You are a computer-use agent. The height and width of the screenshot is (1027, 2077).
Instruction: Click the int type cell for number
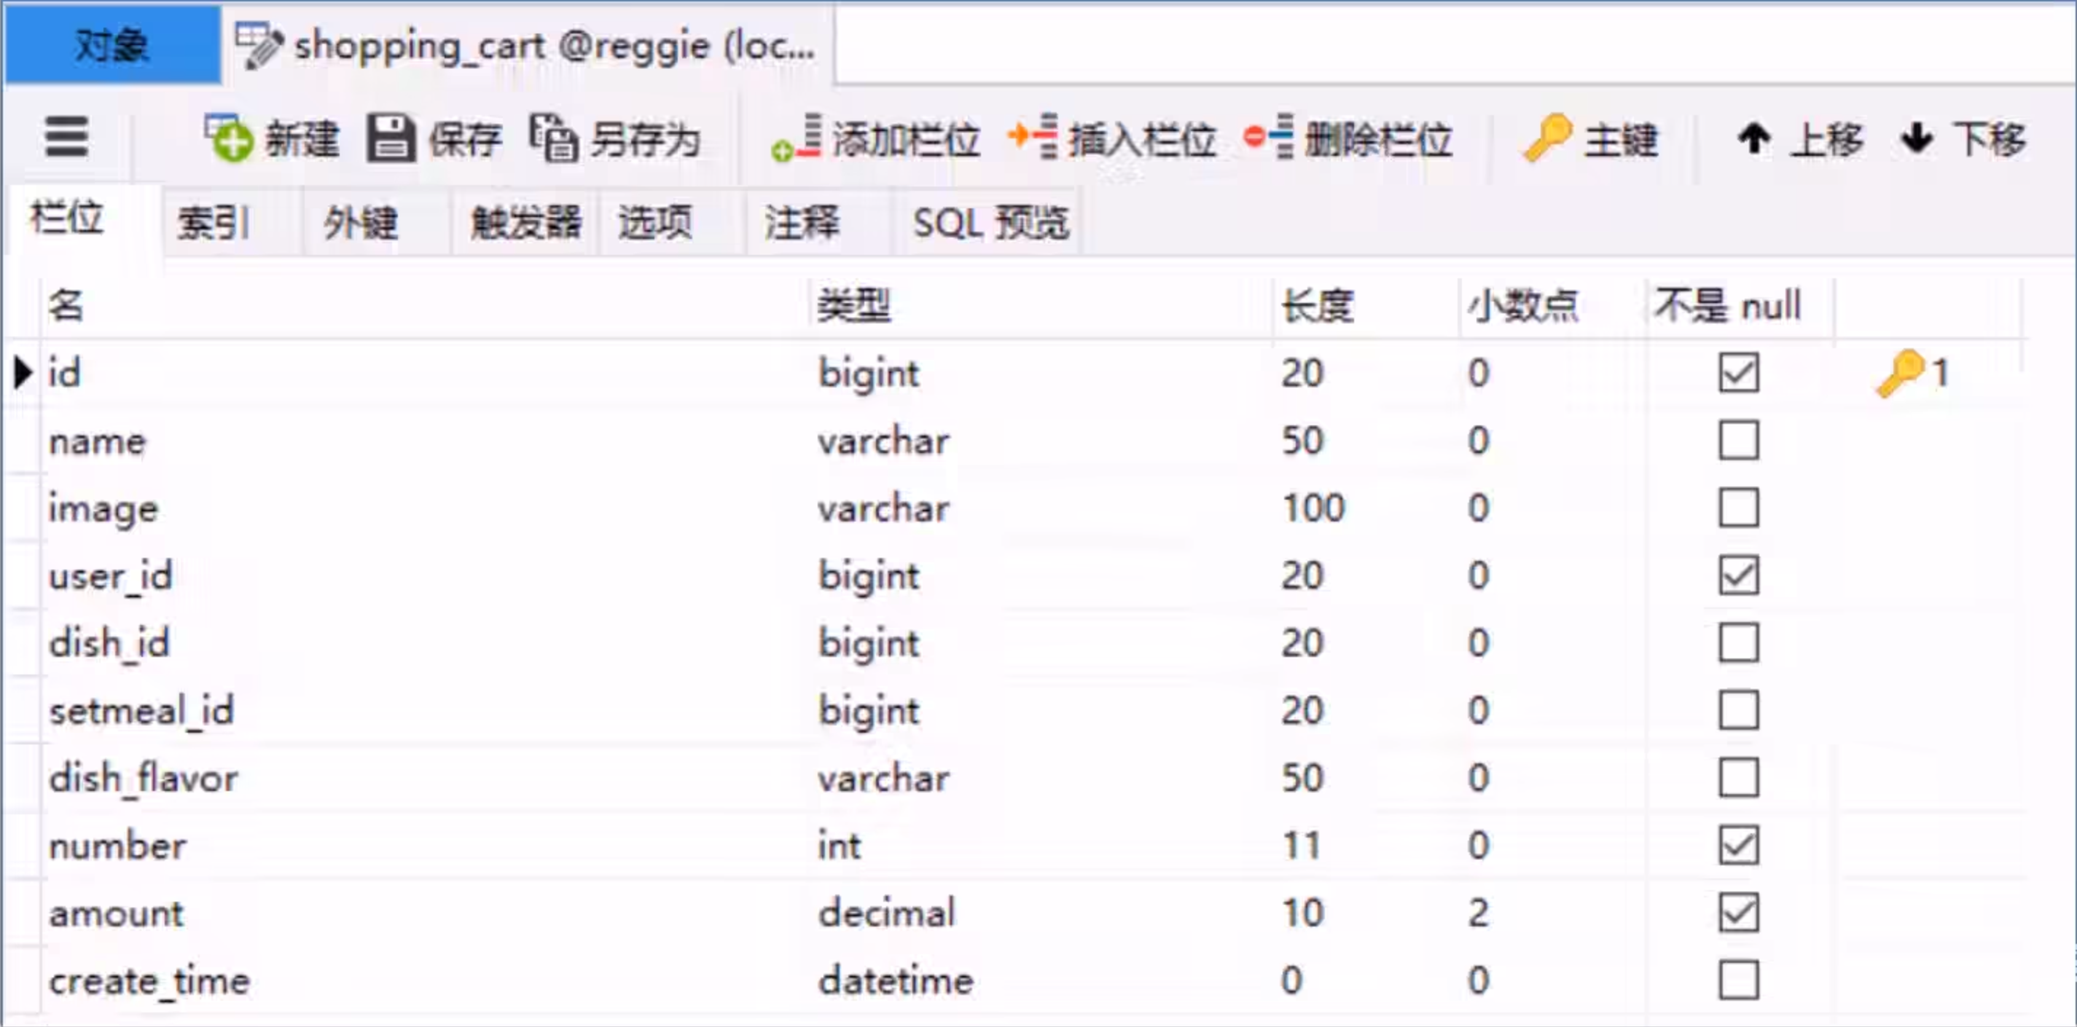1041,846
